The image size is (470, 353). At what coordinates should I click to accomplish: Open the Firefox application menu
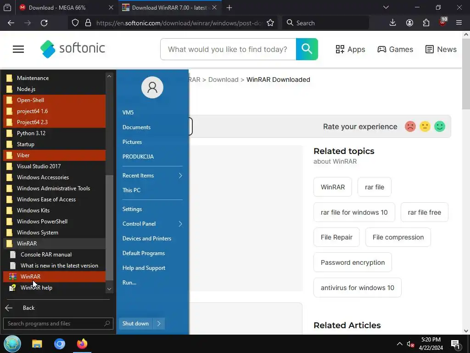click(x=459, y=23)
